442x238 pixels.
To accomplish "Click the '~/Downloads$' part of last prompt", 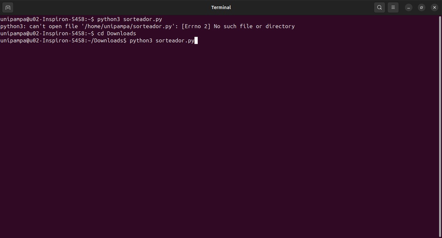I will point(108,40).
